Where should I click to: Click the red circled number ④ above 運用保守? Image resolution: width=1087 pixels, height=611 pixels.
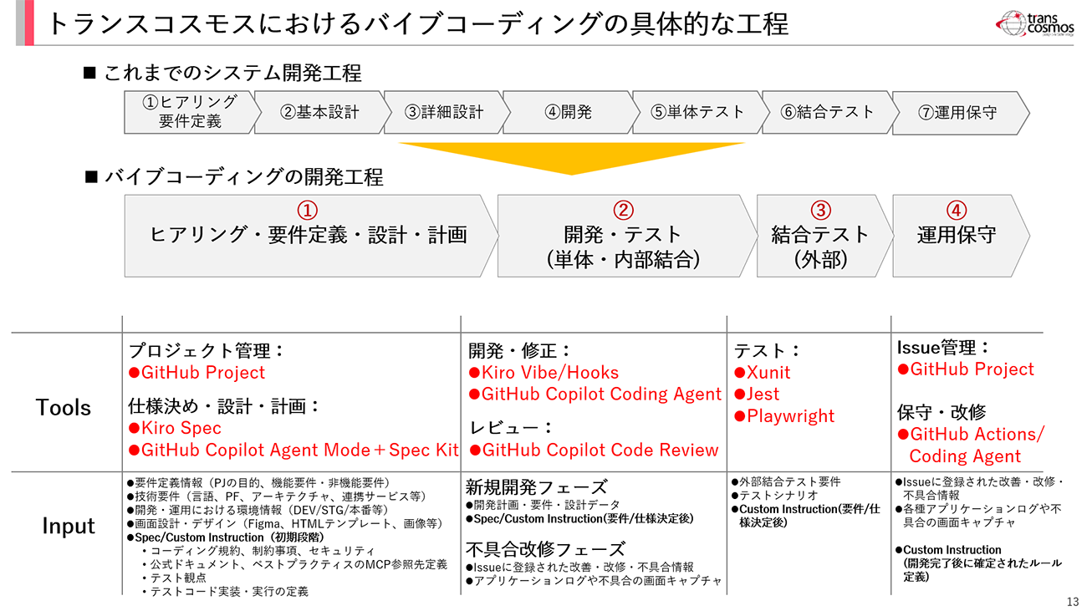[957, 210]
